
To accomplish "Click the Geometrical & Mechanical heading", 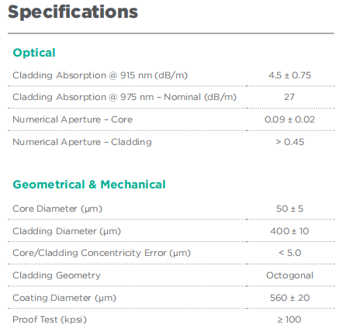I will click(x=89, y=185).
